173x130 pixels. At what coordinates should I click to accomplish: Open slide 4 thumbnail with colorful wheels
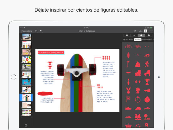point(27,60)
